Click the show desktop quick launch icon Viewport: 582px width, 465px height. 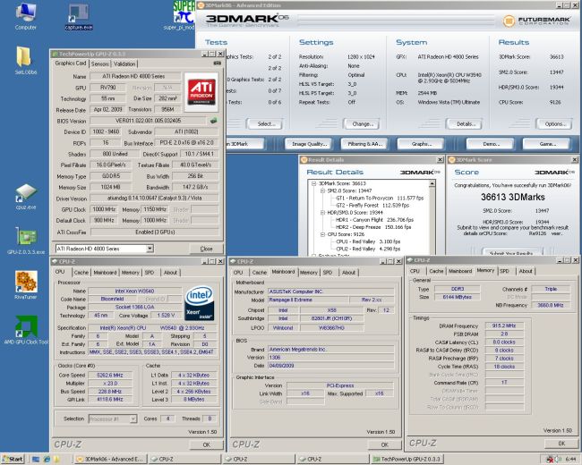[36, 459]
